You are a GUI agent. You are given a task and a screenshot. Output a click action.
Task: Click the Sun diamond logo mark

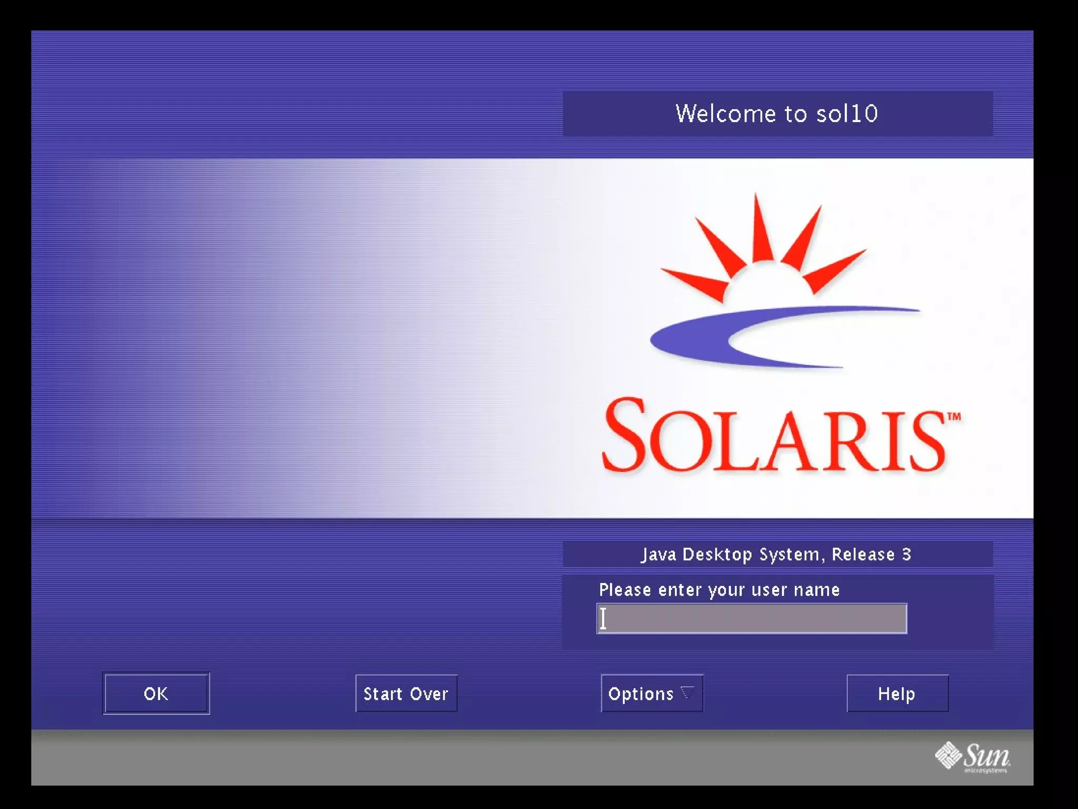pos(947,755)
